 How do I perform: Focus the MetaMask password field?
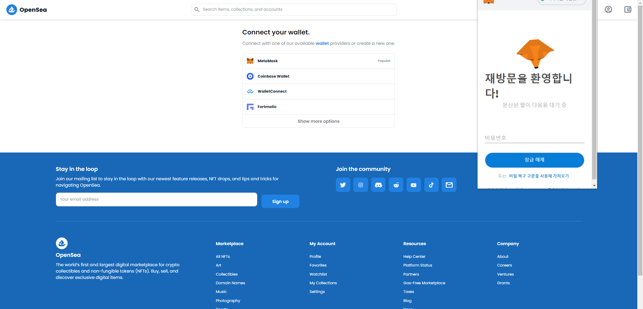[x=534, y=138]
